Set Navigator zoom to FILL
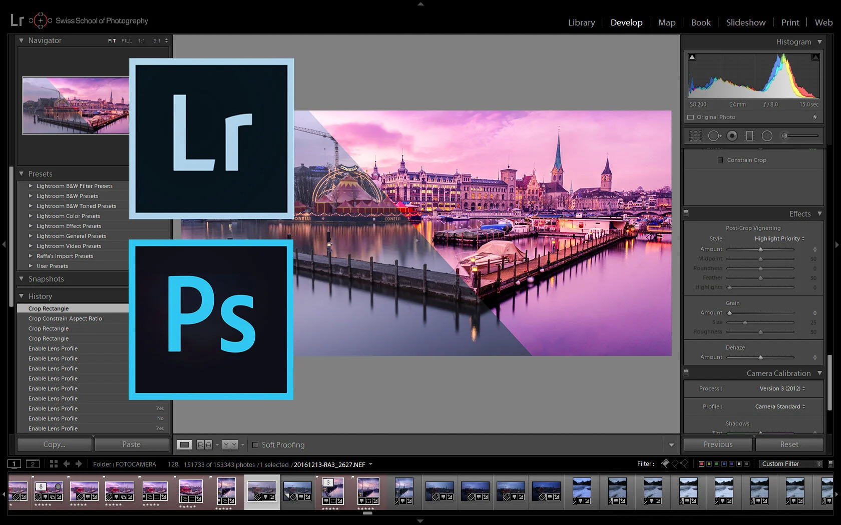The image size is (841, 525). [127, 41]
